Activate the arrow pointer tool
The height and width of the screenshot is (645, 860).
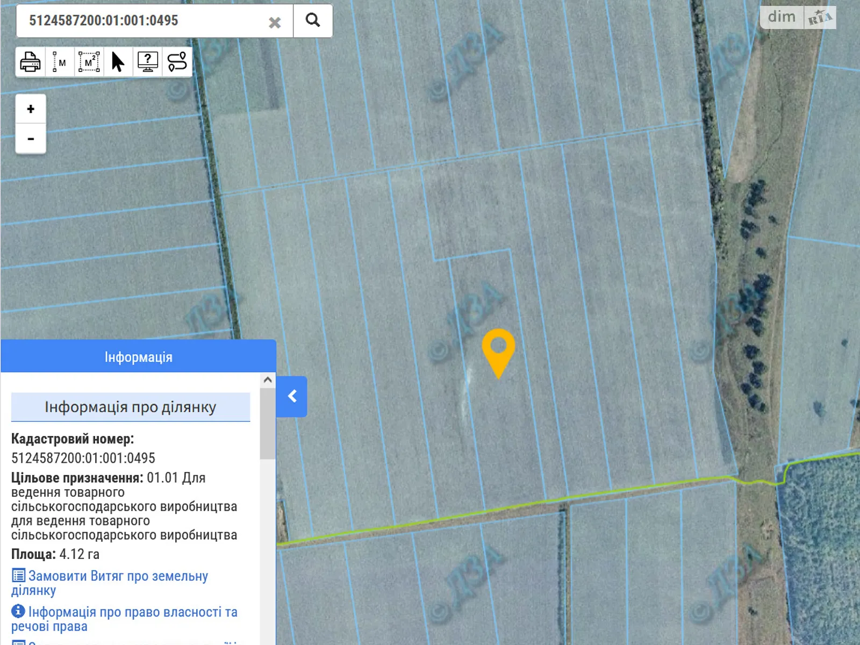pos(118,62)
